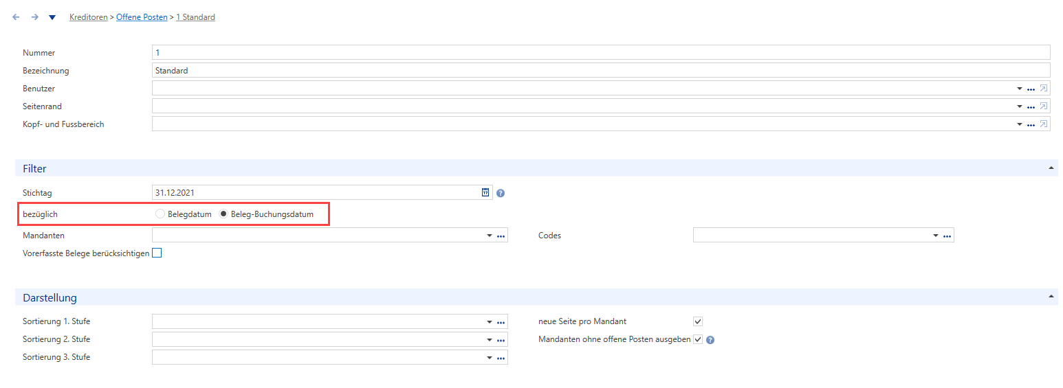
Task: Open the navigation history triangle dropdown
Action: 52,17
